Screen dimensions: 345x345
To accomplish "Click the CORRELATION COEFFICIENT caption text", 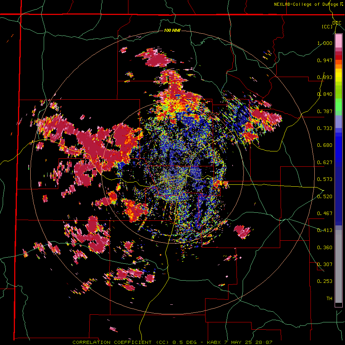I will pos(112,342).
